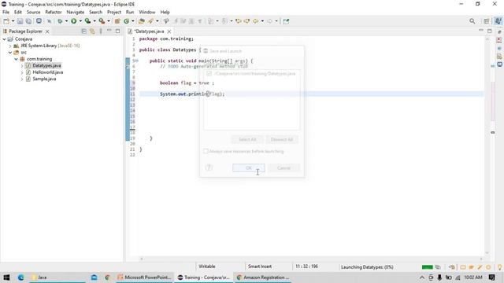Click the Select All button

[x=247, y=140]
